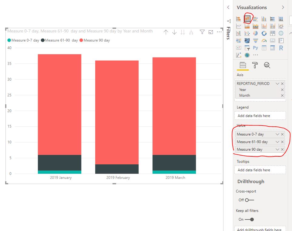This screenshot has width=292, height=231.
Task: Open REPORTING_PERIOD field dropdown
Action: click(x=277, y=84)
